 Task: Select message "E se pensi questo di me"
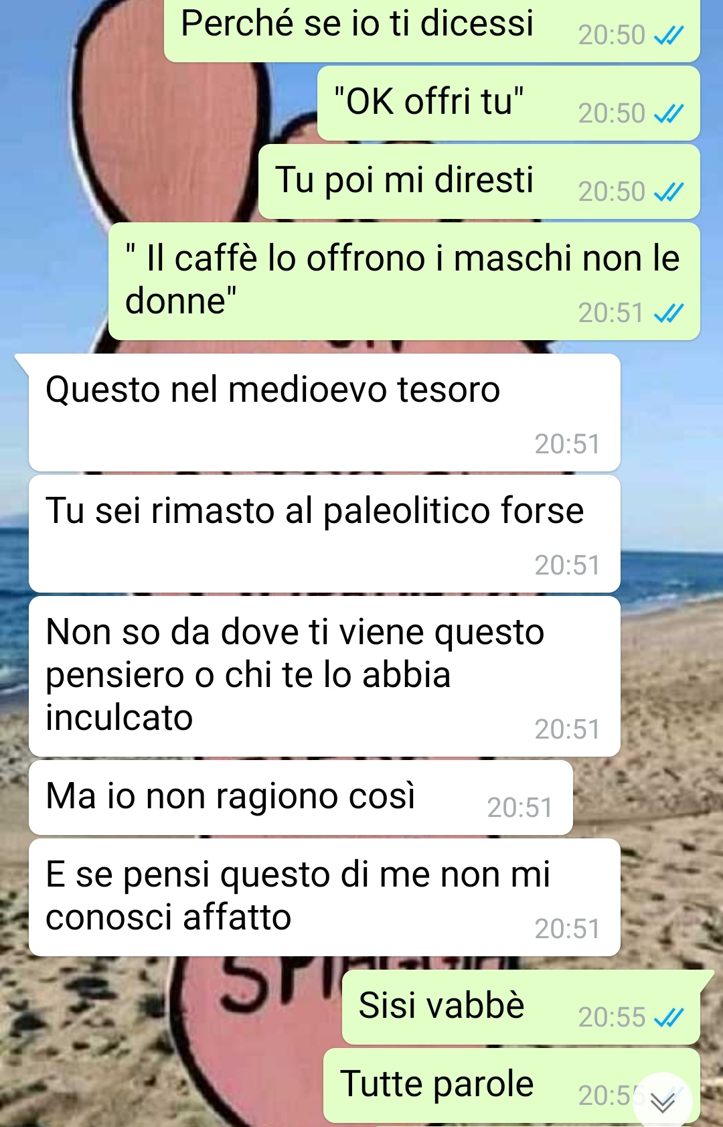[324, 897]
